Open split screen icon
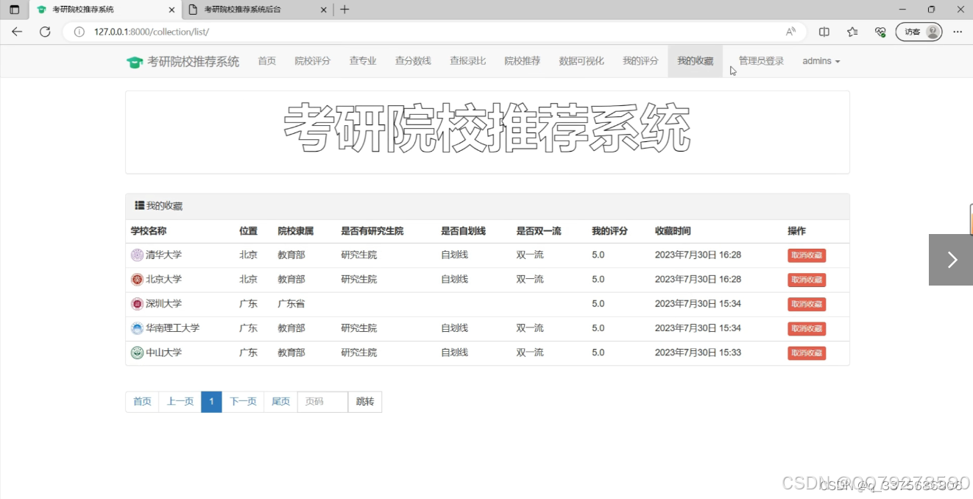Screen dimensions: 973x499 (824, 32)
